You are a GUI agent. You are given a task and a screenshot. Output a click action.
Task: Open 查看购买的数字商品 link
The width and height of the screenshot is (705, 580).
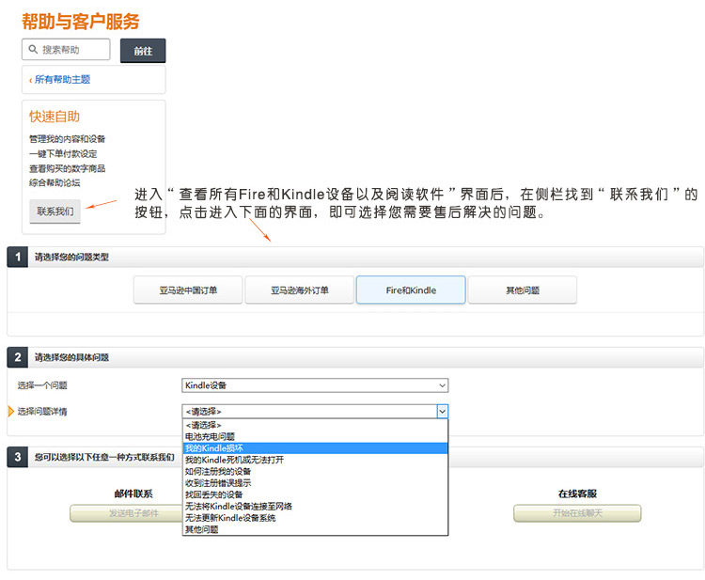(x=67, y=168)
